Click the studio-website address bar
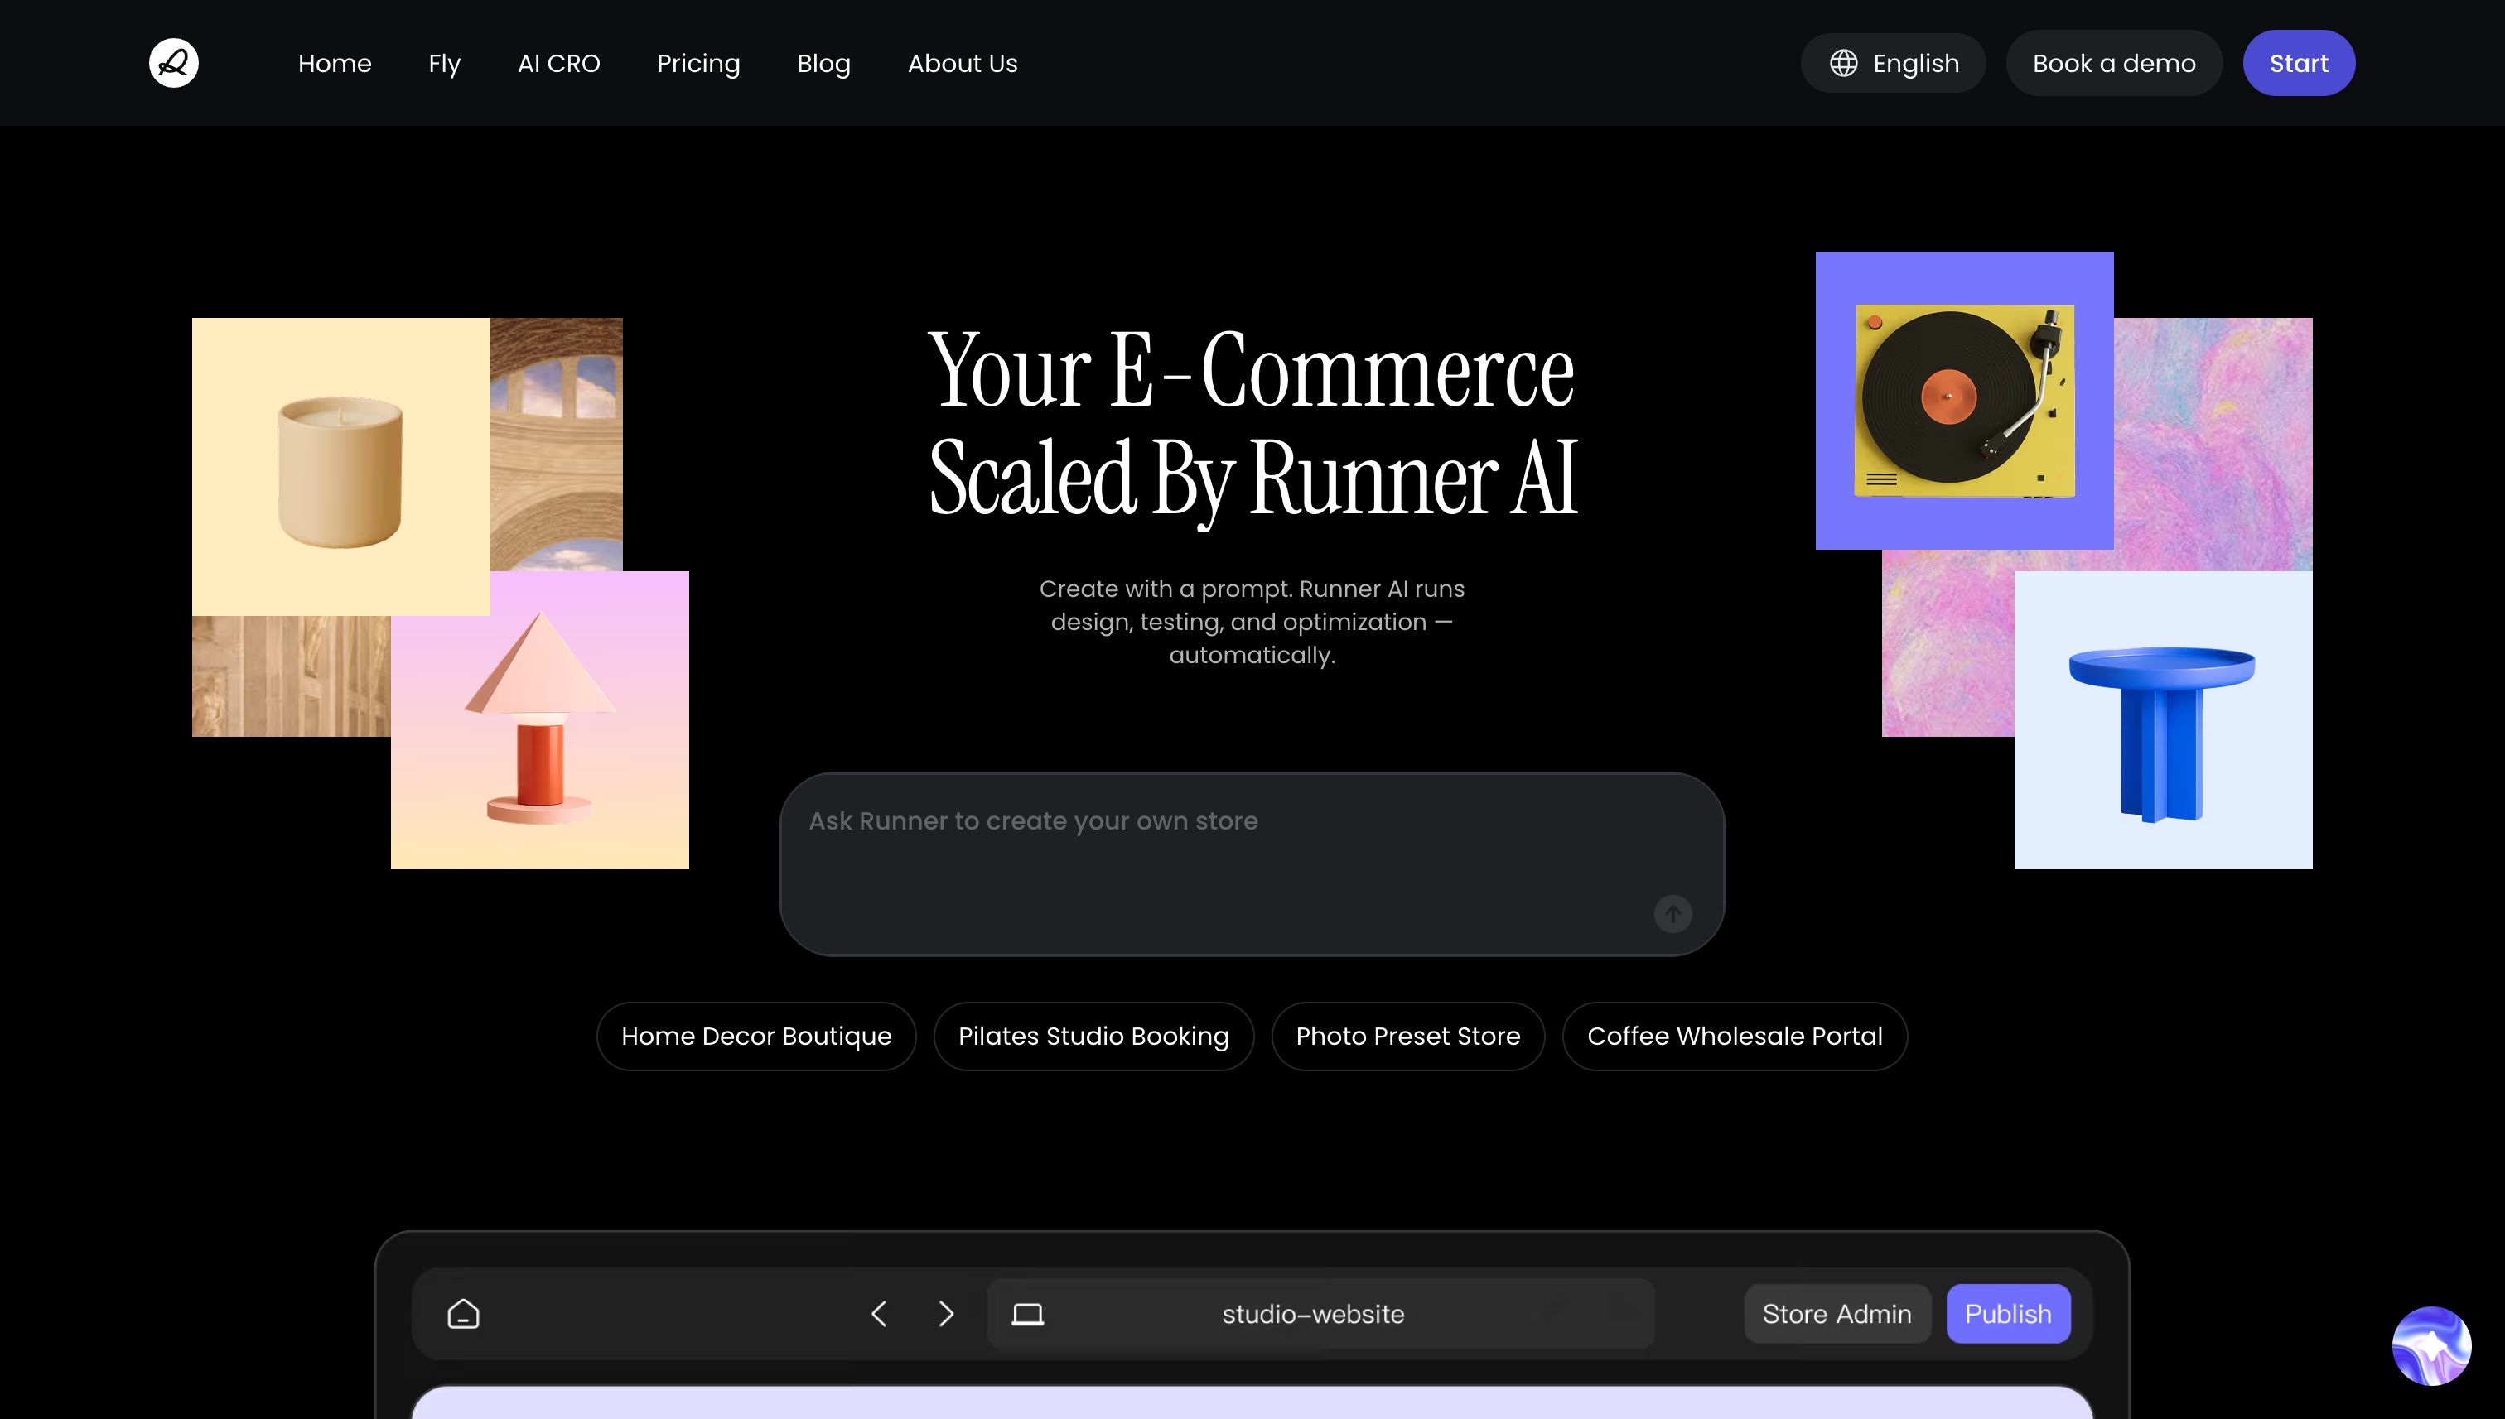 pyautogui.click(x=1320, y=1314)
